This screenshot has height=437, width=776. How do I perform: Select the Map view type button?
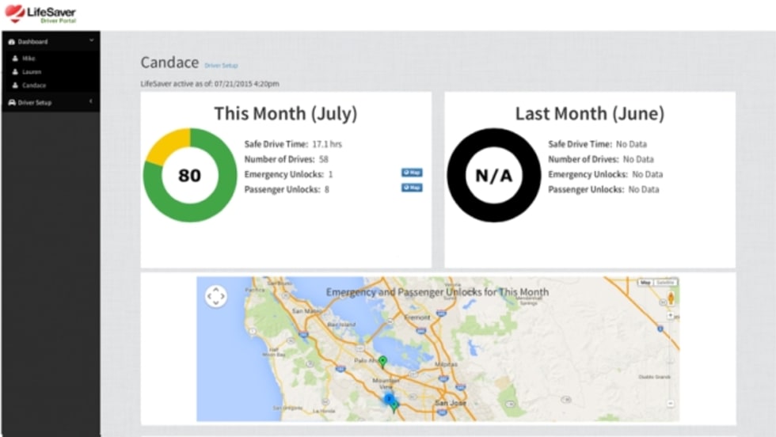pos(645,283)
